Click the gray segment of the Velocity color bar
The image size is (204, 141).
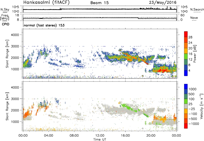[x=186, y=106]
